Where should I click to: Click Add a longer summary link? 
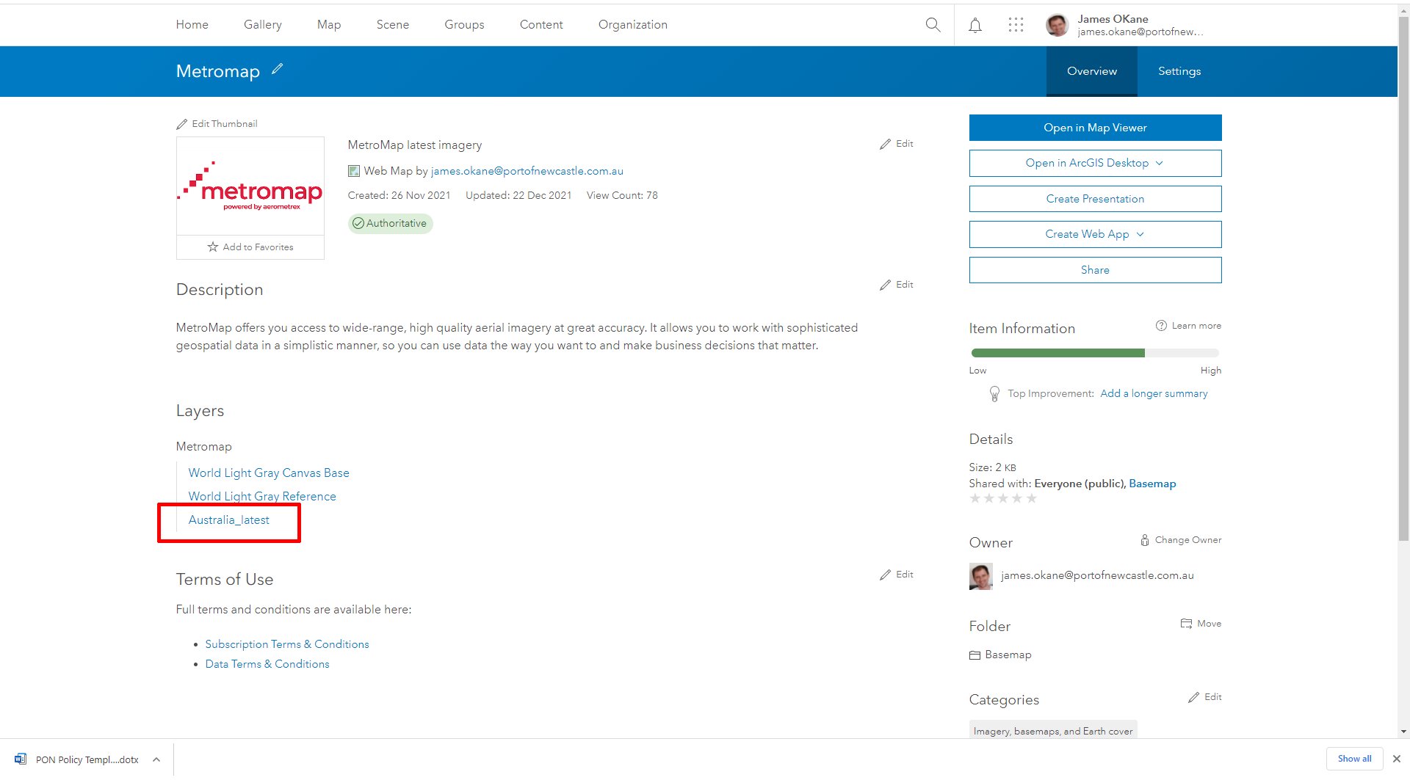point(1154,394)
